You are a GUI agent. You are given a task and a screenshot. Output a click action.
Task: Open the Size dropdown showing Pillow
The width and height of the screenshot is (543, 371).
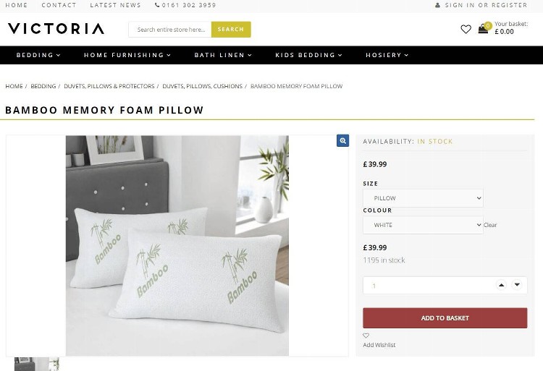pyautogui.click(x=423, y=198)
